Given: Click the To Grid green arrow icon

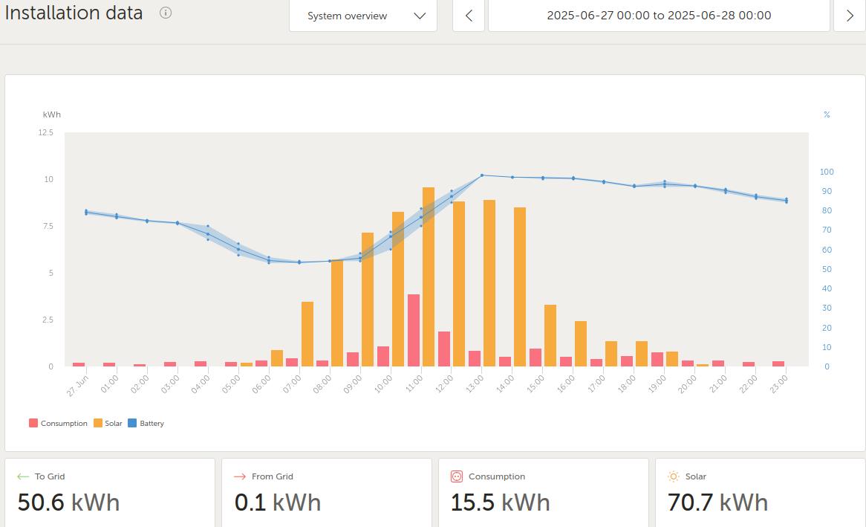Looking at the screenshot, I should click(23, 476).
